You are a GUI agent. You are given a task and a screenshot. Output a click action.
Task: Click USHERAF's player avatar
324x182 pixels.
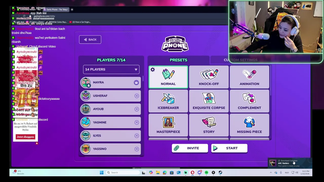86,96
